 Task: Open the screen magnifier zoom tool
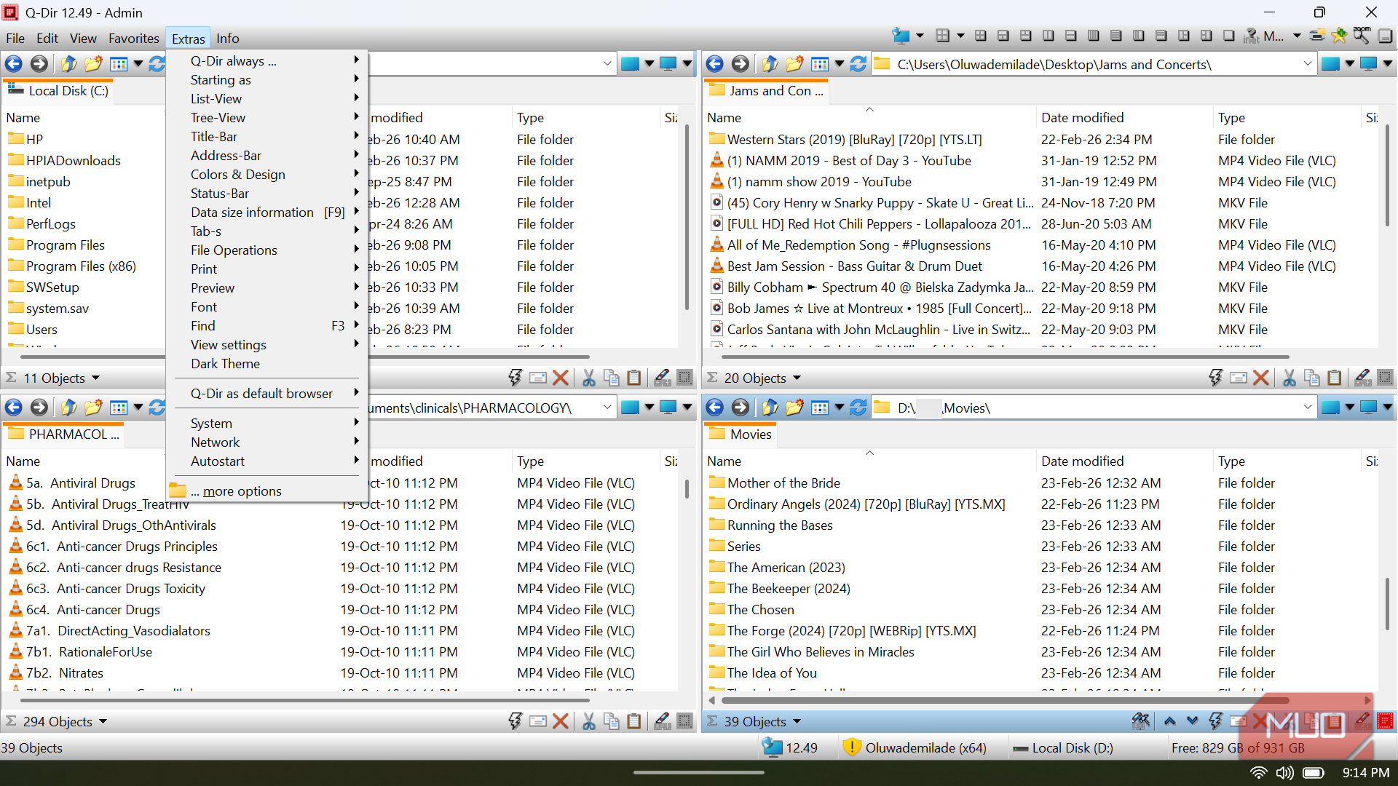[x=1362, y=35]
